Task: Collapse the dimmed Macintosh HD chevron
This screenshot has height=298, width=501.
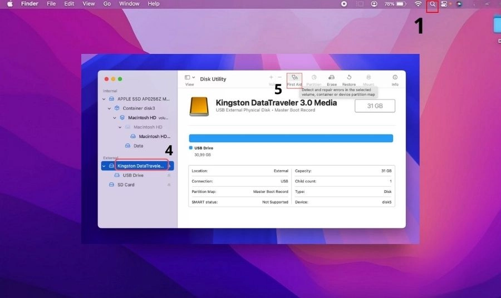Action: point(120,127)
